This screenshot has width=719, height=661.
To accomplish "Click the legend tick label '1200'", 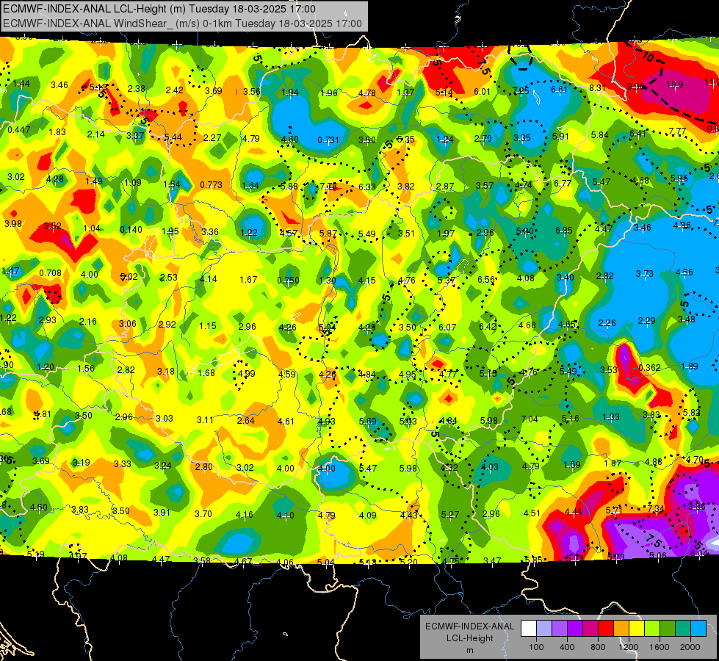I will point(629,647).
